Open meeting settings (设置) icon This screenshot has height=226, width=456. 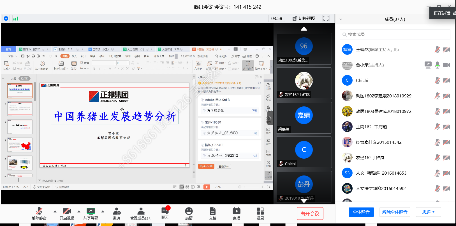260,211
